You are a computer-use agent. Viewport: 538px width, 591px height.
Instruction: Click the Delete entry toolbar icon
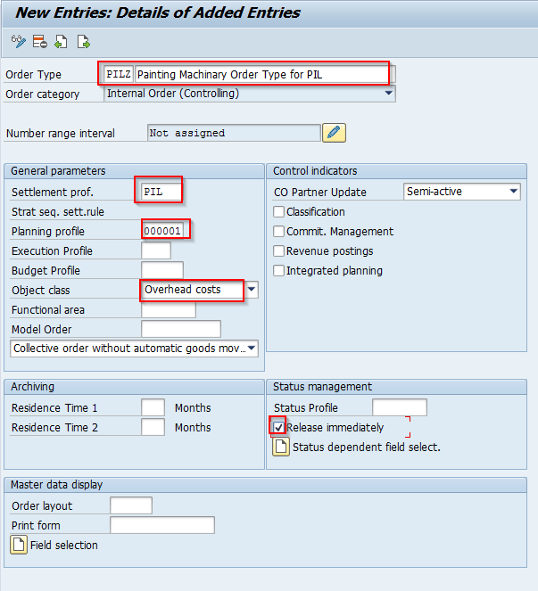pos(39,42)
